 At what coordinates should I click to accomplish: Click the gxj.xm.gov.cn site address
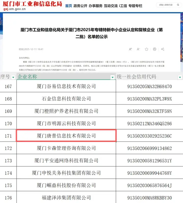[x=14, y=9]
